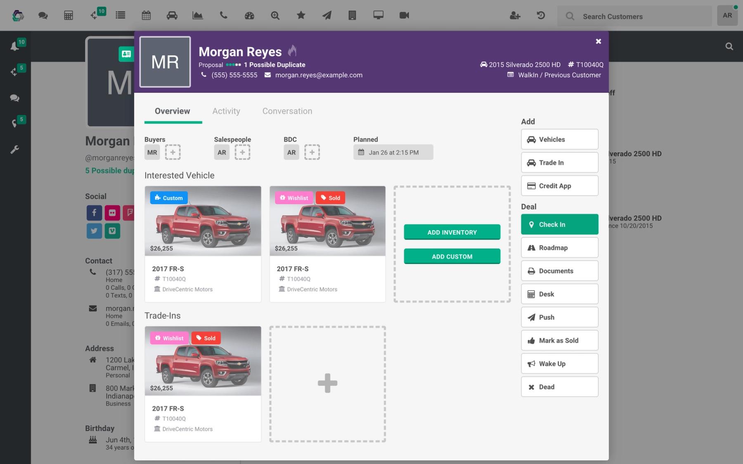
Task: Click the Roadmap deal button
Action: 559,247
